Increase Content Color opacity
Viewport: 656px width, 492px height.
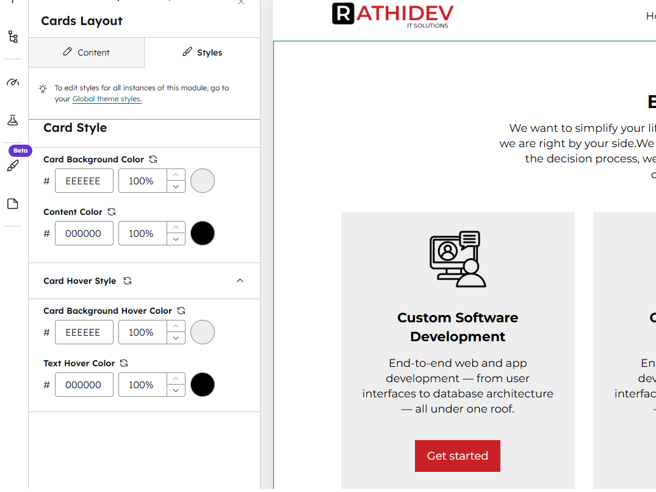click(x=176, y=227)
